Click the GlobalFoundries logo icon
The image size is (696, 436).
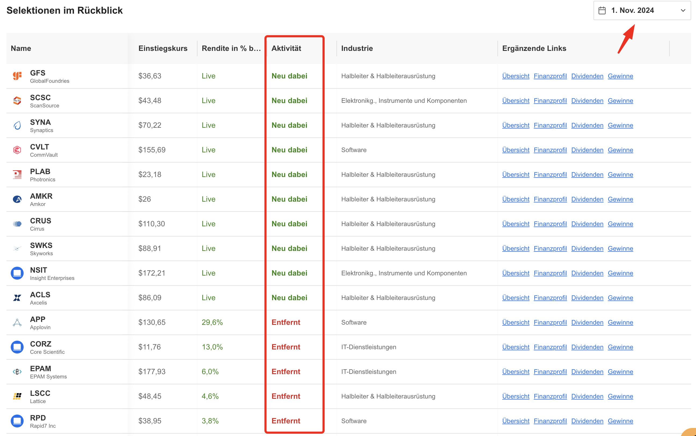[17, 76]
